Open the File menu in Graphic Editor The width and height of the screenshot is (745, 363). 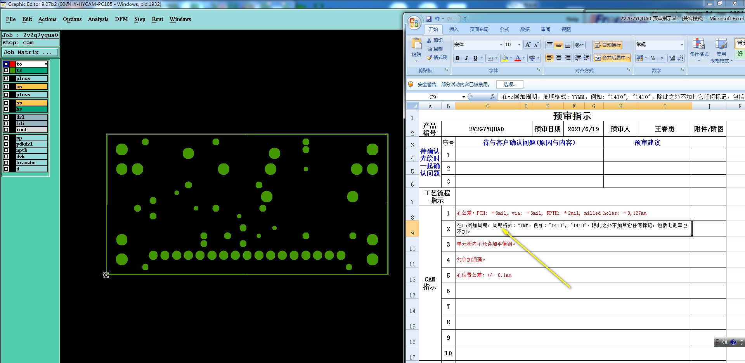(x=11, y=19)
